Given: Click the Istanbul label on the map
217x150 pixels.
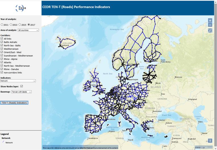Looking at the screenshot, I should click(x=162, y=120).
